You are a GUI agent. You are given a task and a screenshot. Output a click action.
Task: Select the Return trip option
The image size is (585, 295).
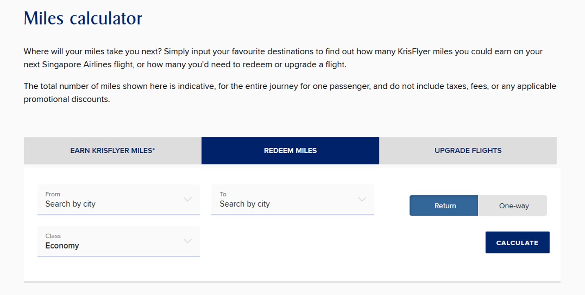tap(444, 206)
